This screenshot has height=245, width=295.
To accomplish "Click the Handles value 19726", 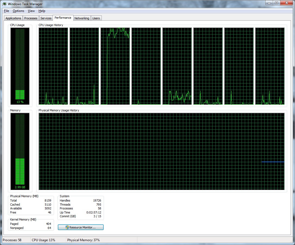I will coord(97,200).
